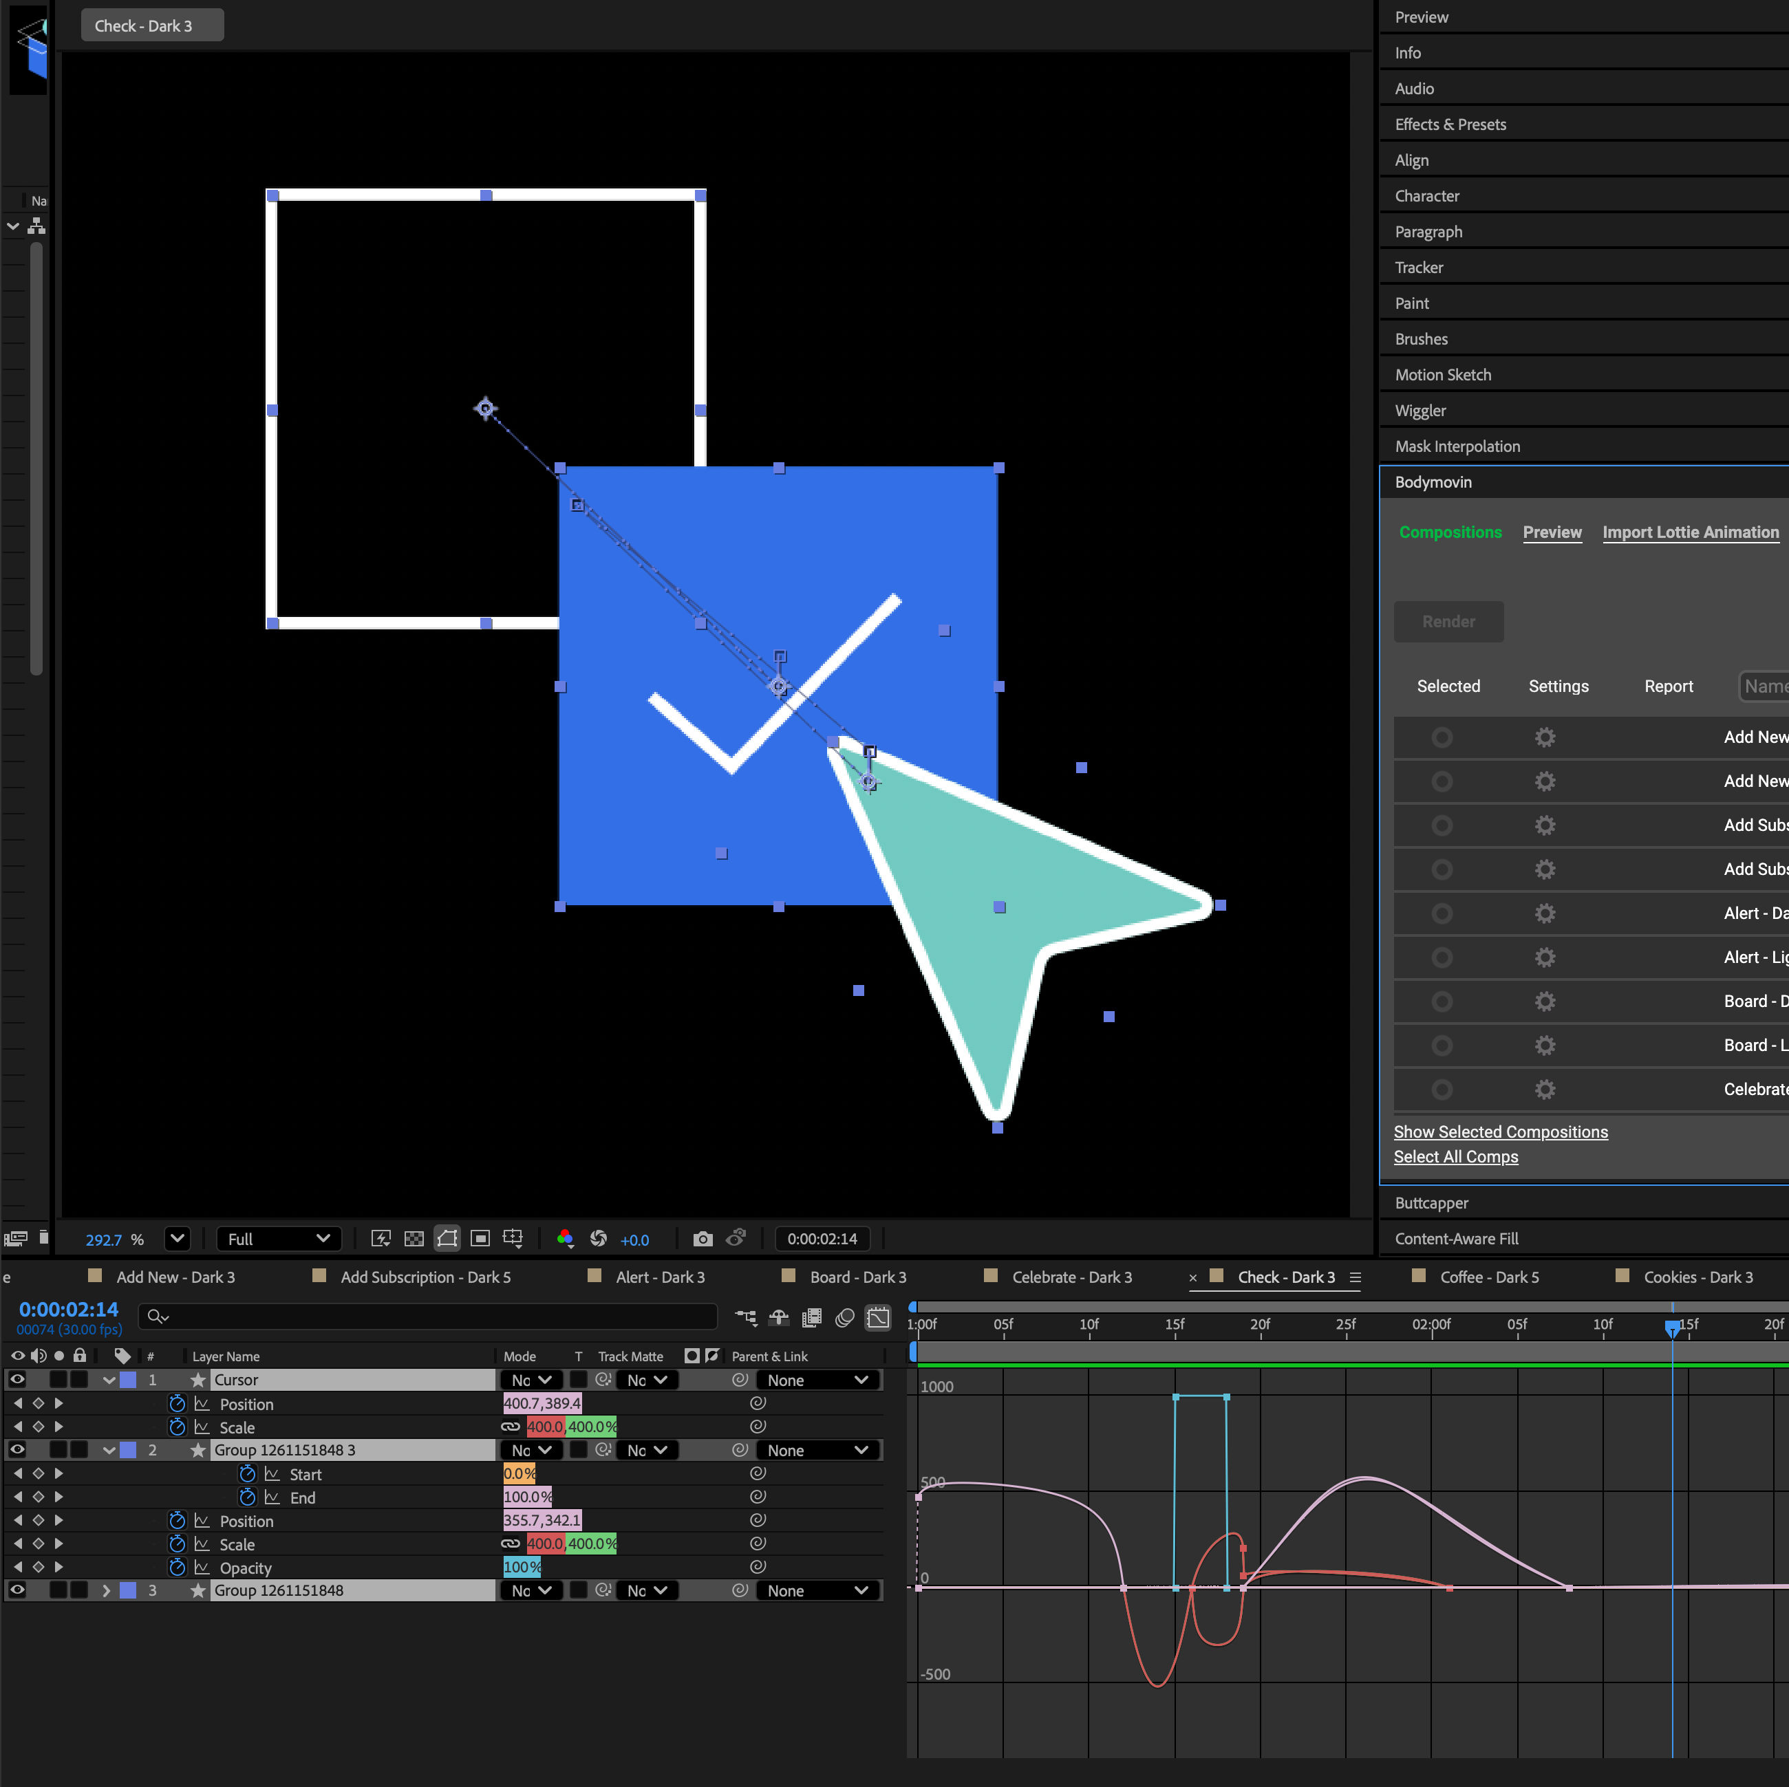The width and height of the screenshot is (1789, 1787).
Task: Open parent None dropdown for layer three
Action: [817, 1591]
